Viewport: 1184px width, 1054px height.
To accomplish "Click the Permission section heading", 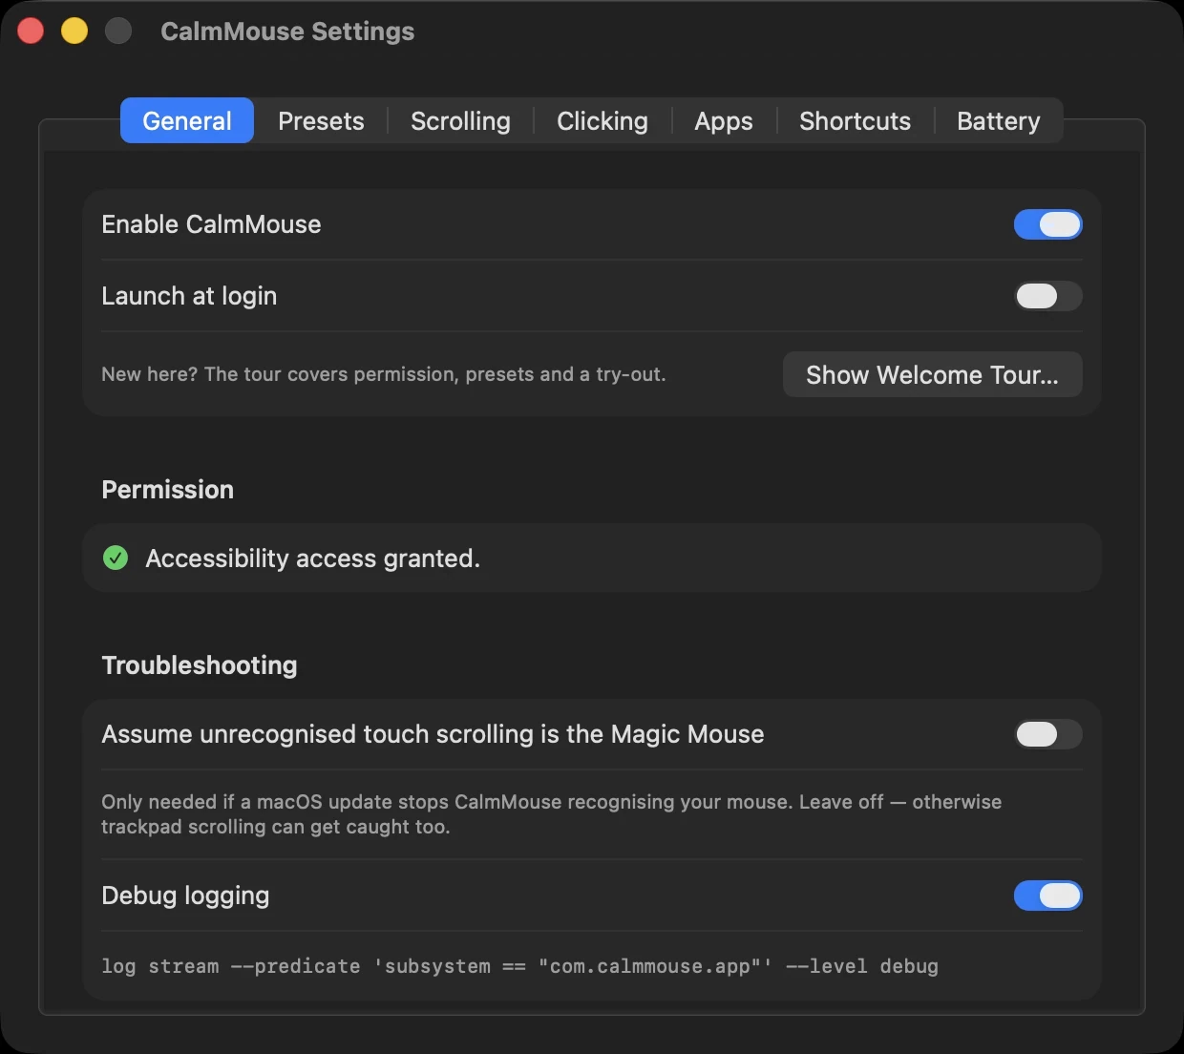I will [x=168, y=490].
